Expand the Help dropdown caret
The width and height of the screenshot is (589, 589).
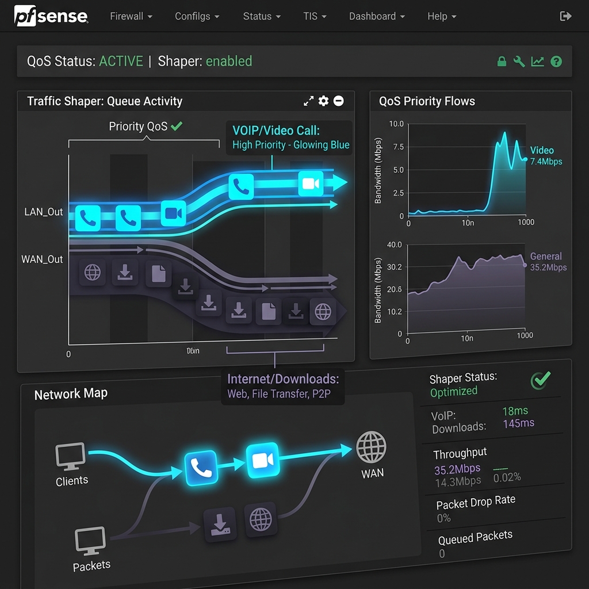click(x=454, y=17)
